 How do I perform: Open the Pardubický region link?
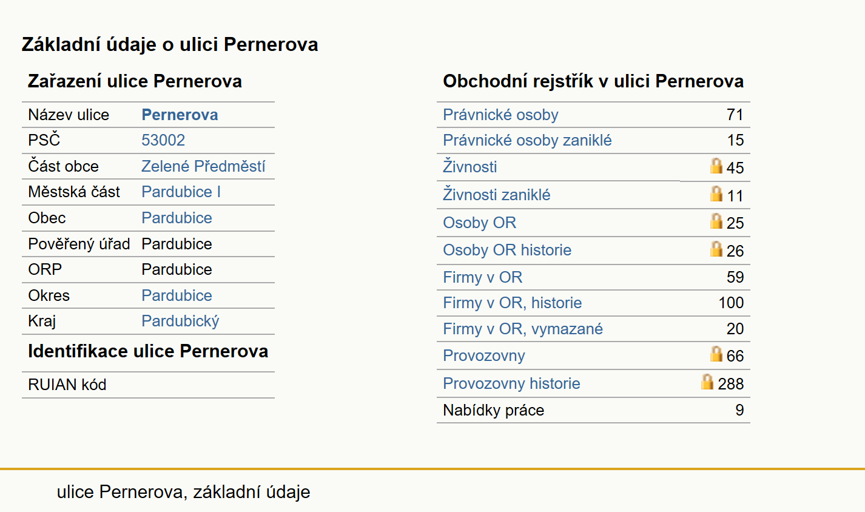tap(180, 322)
